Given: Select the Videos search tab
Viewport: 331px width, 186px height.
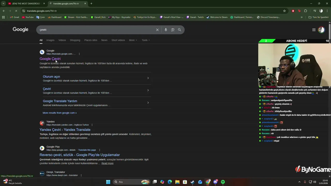Looking at the screenshot, I should (x=62, y=40).
